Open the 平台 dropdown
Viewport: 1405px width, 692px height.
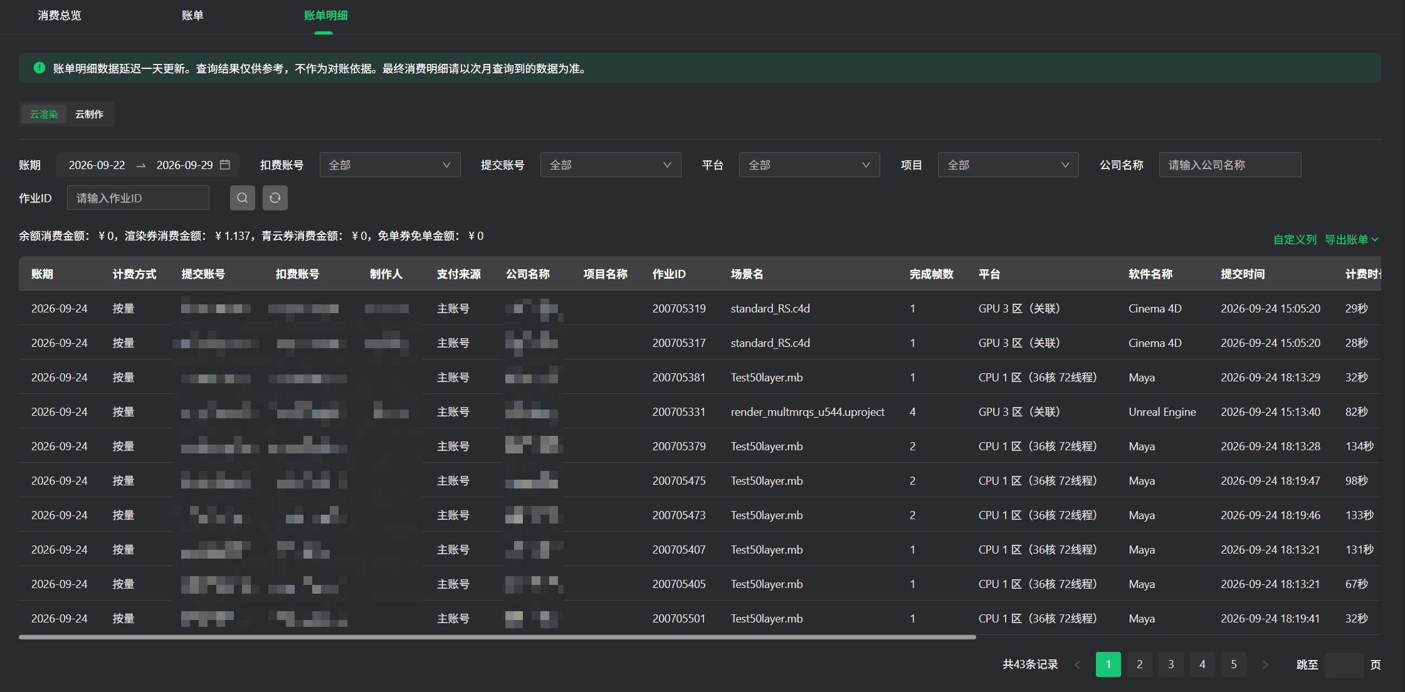click(x=809, y=165)
